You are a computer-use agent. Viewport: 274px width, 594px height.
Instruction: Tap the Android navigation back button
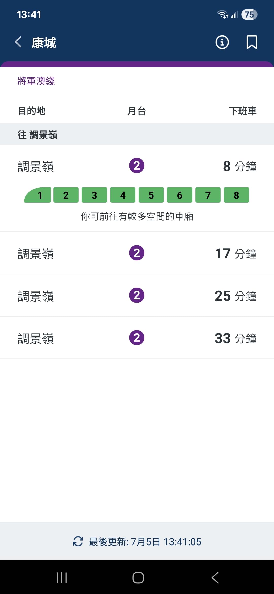pyautogui.click(x=215, y=578)
